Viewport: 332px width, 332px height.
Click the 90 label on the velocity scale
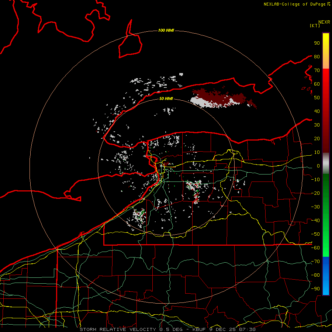click(317, 43)
